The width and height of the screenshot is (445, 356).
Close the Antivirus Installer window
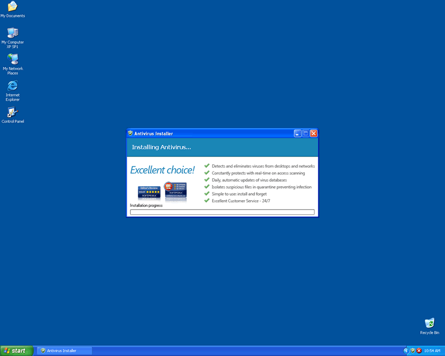(x=314, y=133)
